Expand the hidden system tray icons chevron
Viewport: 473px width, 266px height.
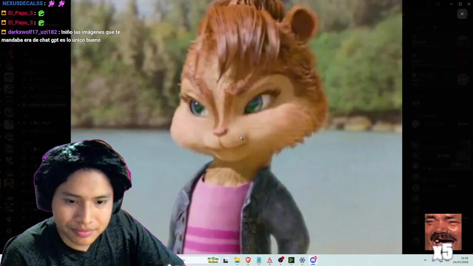coord(425,260)
